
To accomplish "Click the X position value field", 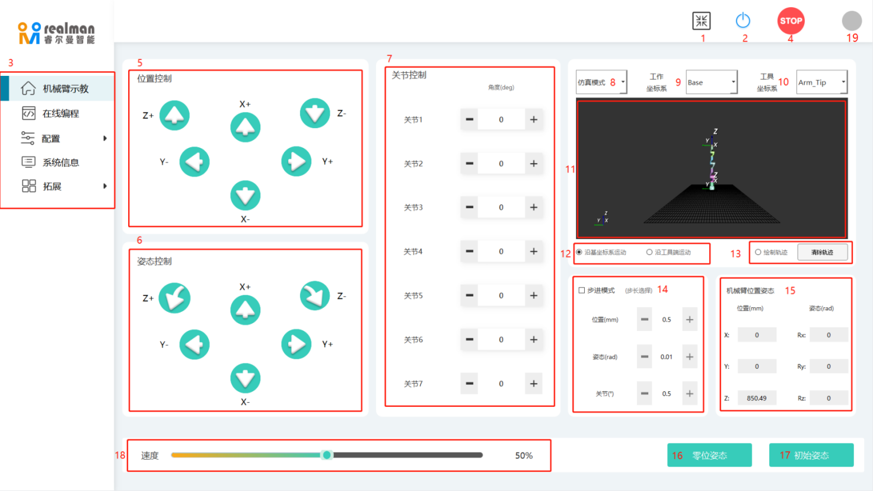I will coord(757,335).
